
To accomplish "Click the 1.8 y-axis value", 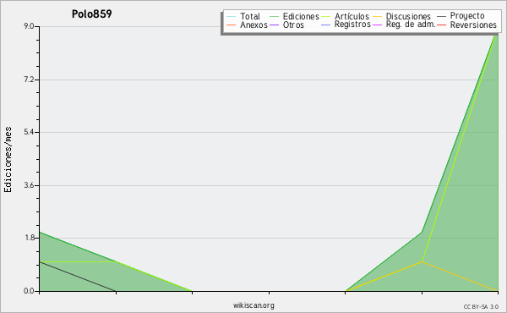I will tap(29, 238).
